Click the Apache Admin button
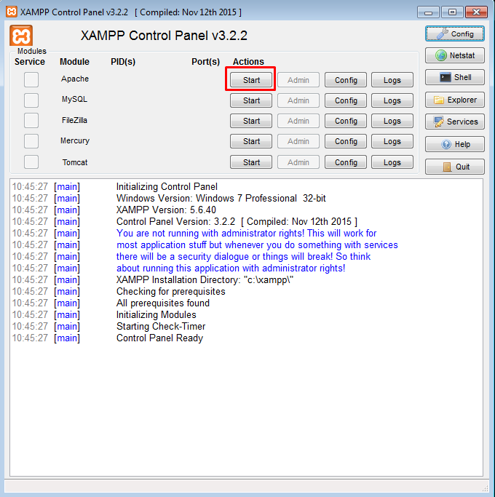The width and height of the screenshot is (495, 497). (x=298, y=80)
